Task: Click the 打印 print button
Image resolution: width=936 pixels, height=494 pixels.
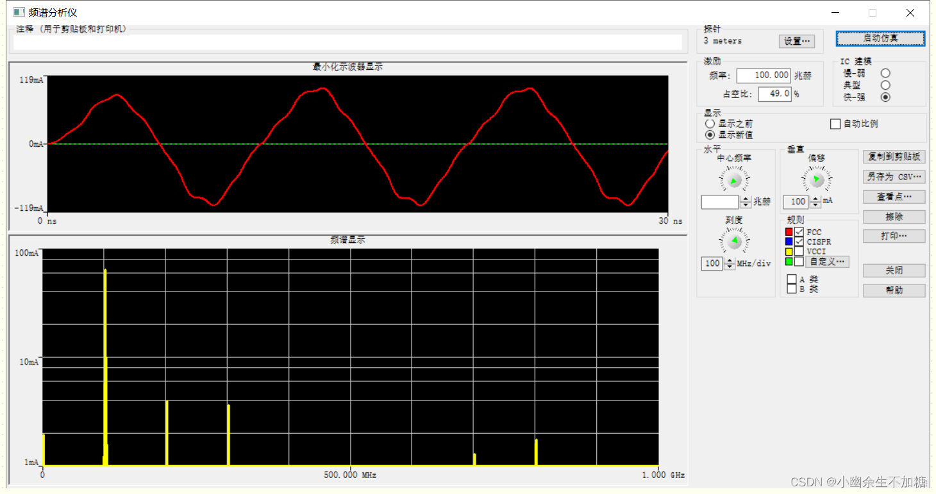Action: click(894, 236)
